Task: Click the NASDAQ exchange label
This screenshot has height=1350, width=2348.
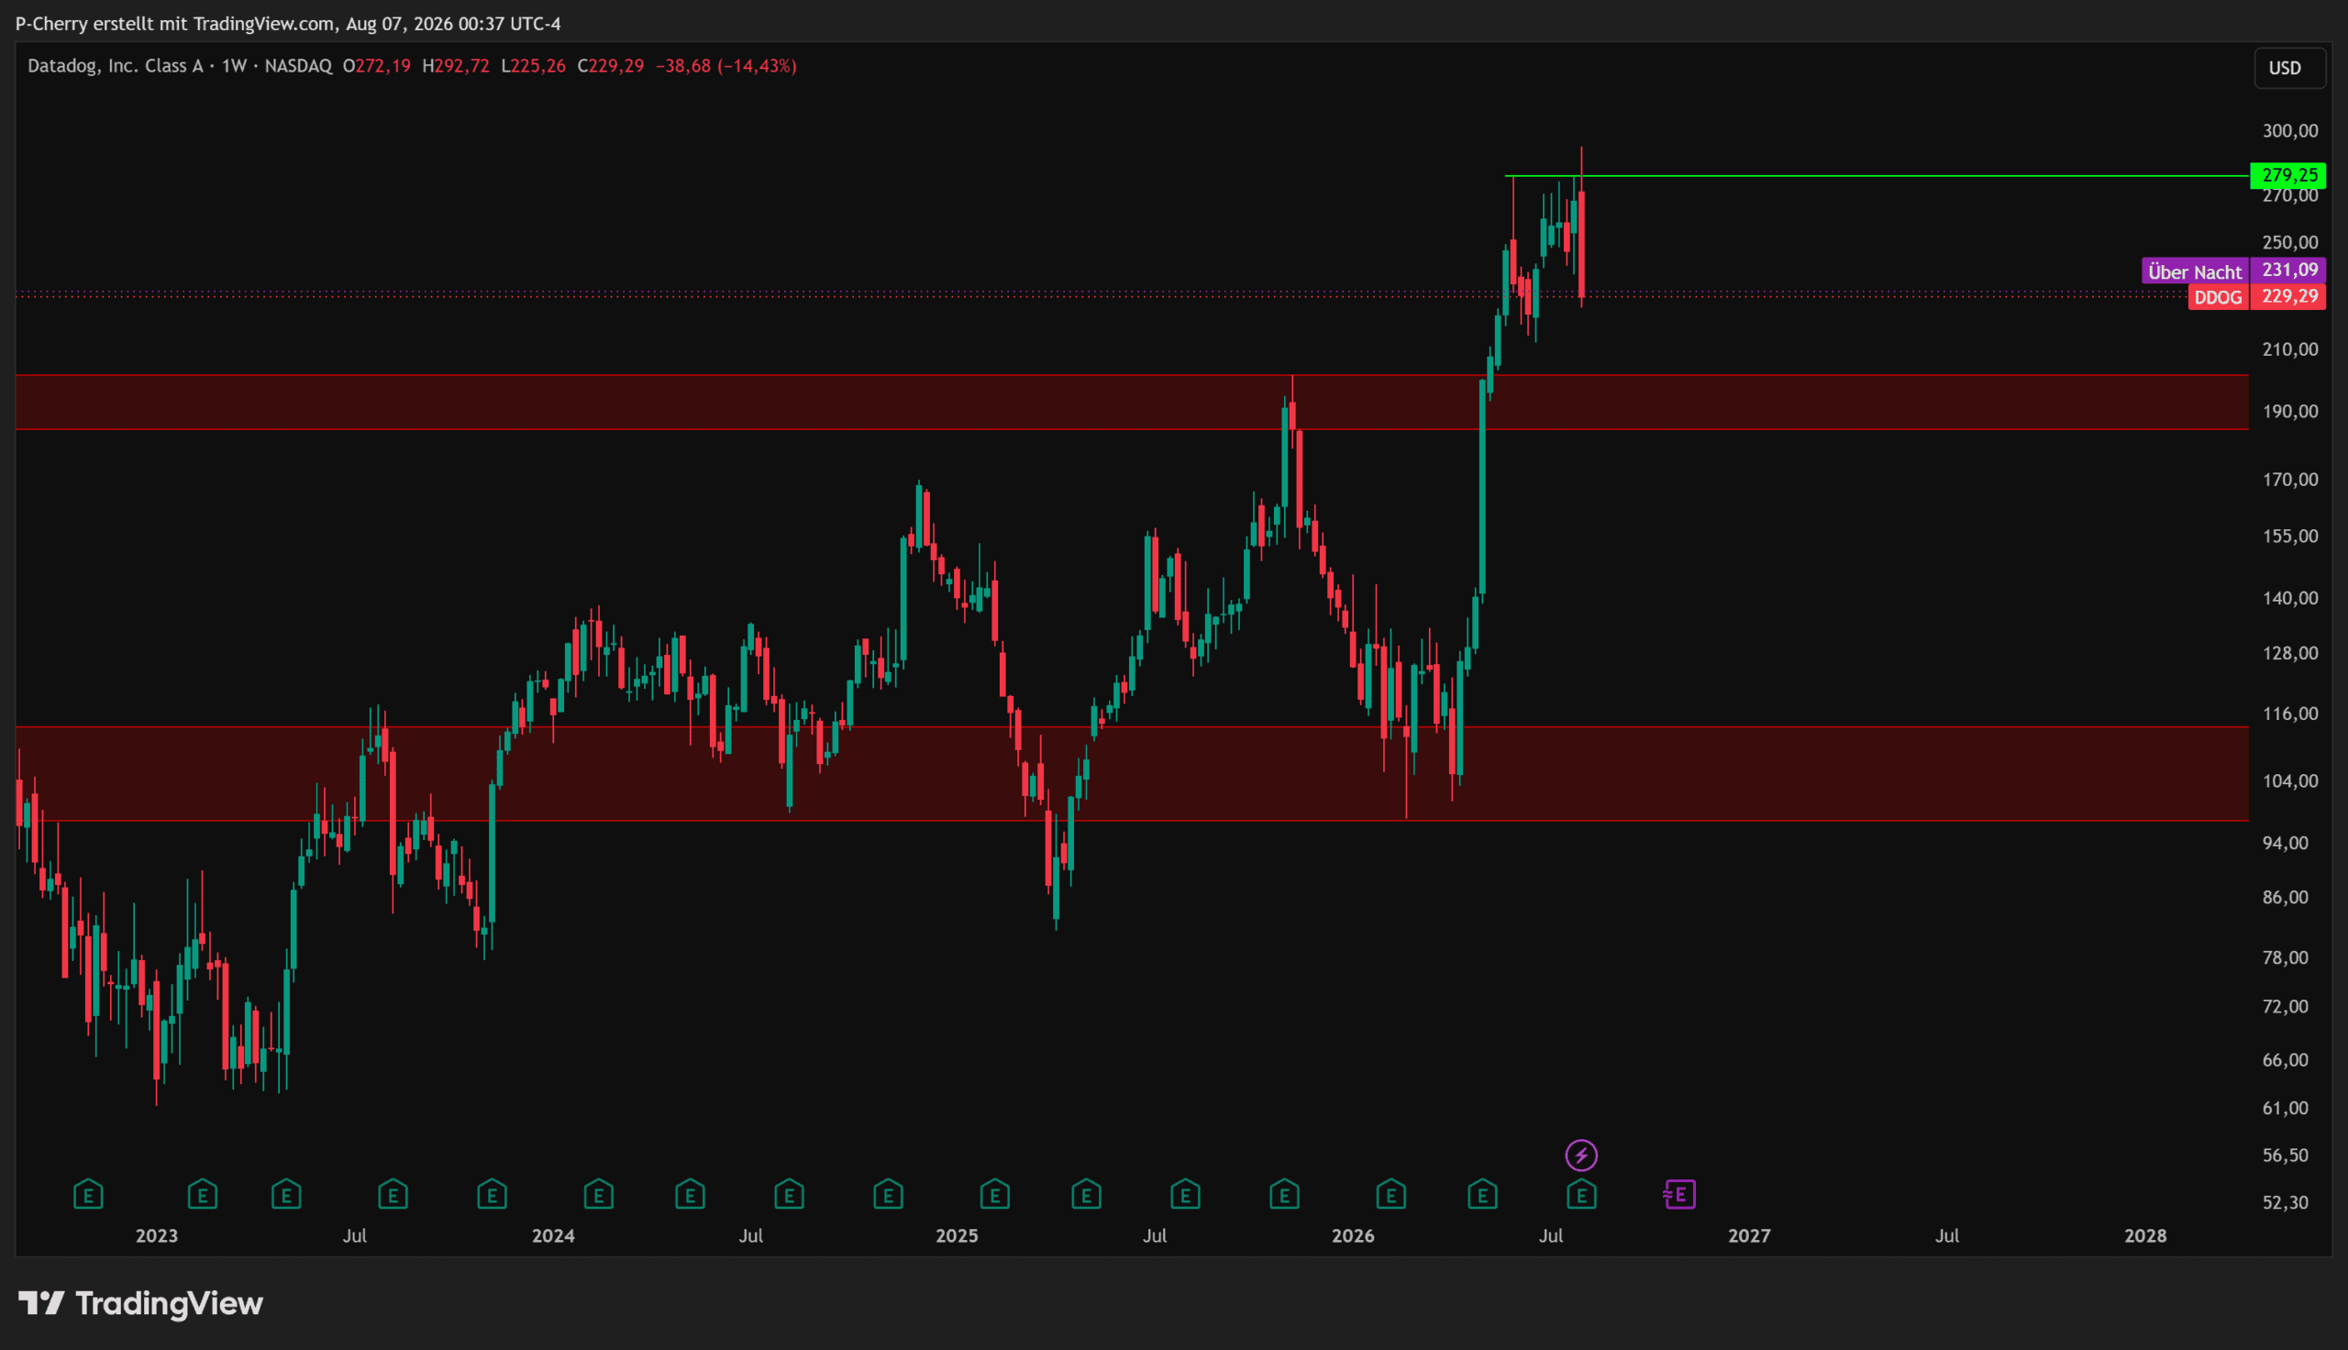Action: (x=298, y=66)
